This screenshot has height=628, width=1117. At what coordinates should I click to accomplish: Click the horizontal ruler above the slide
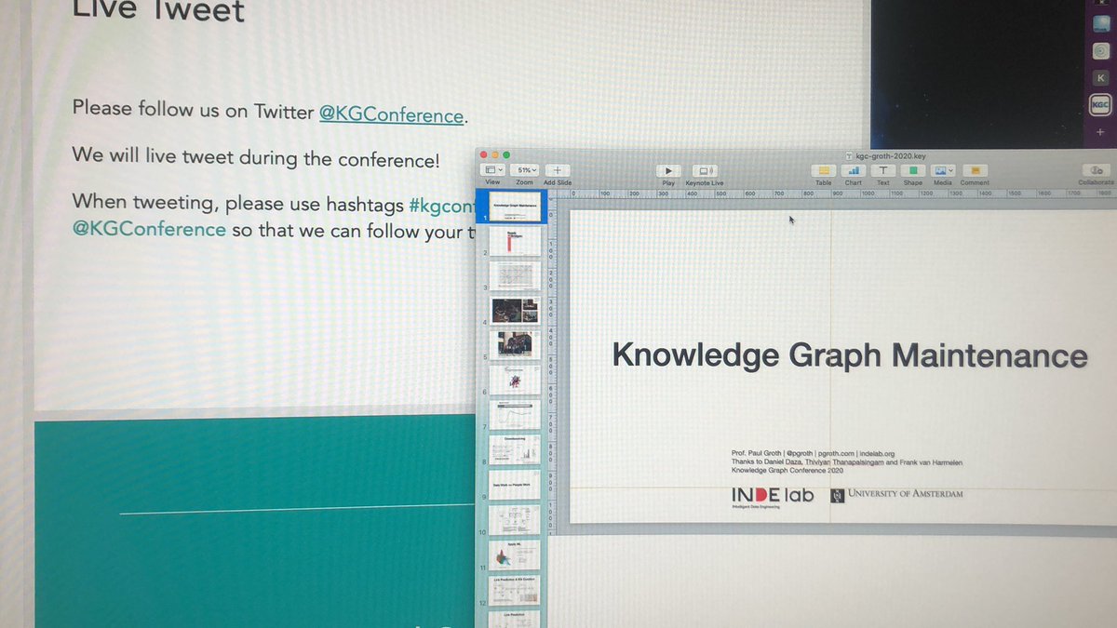coord(838,194)
